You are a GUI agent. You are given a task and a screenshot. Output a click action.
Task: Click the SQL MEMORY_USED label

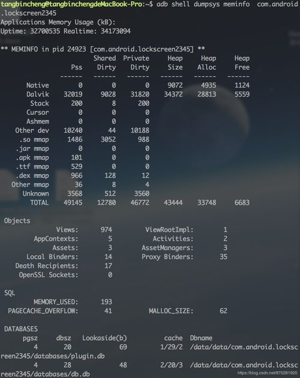56,302
